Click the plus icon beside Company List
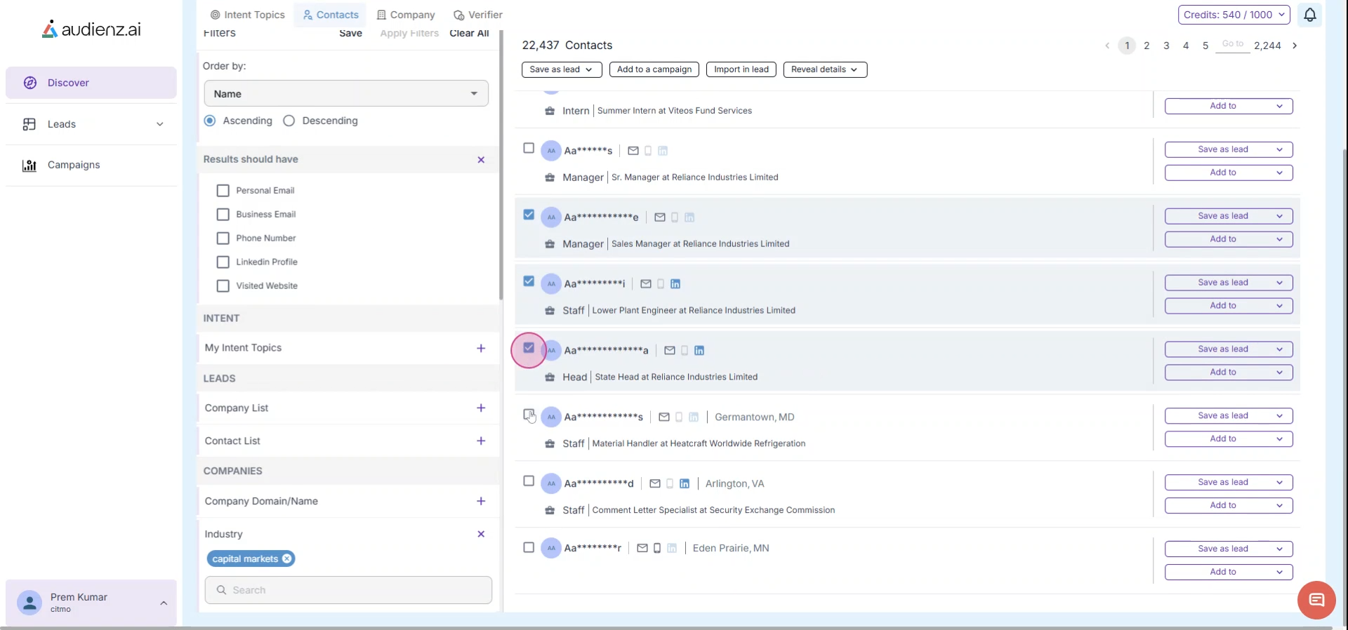 point(481,408)
